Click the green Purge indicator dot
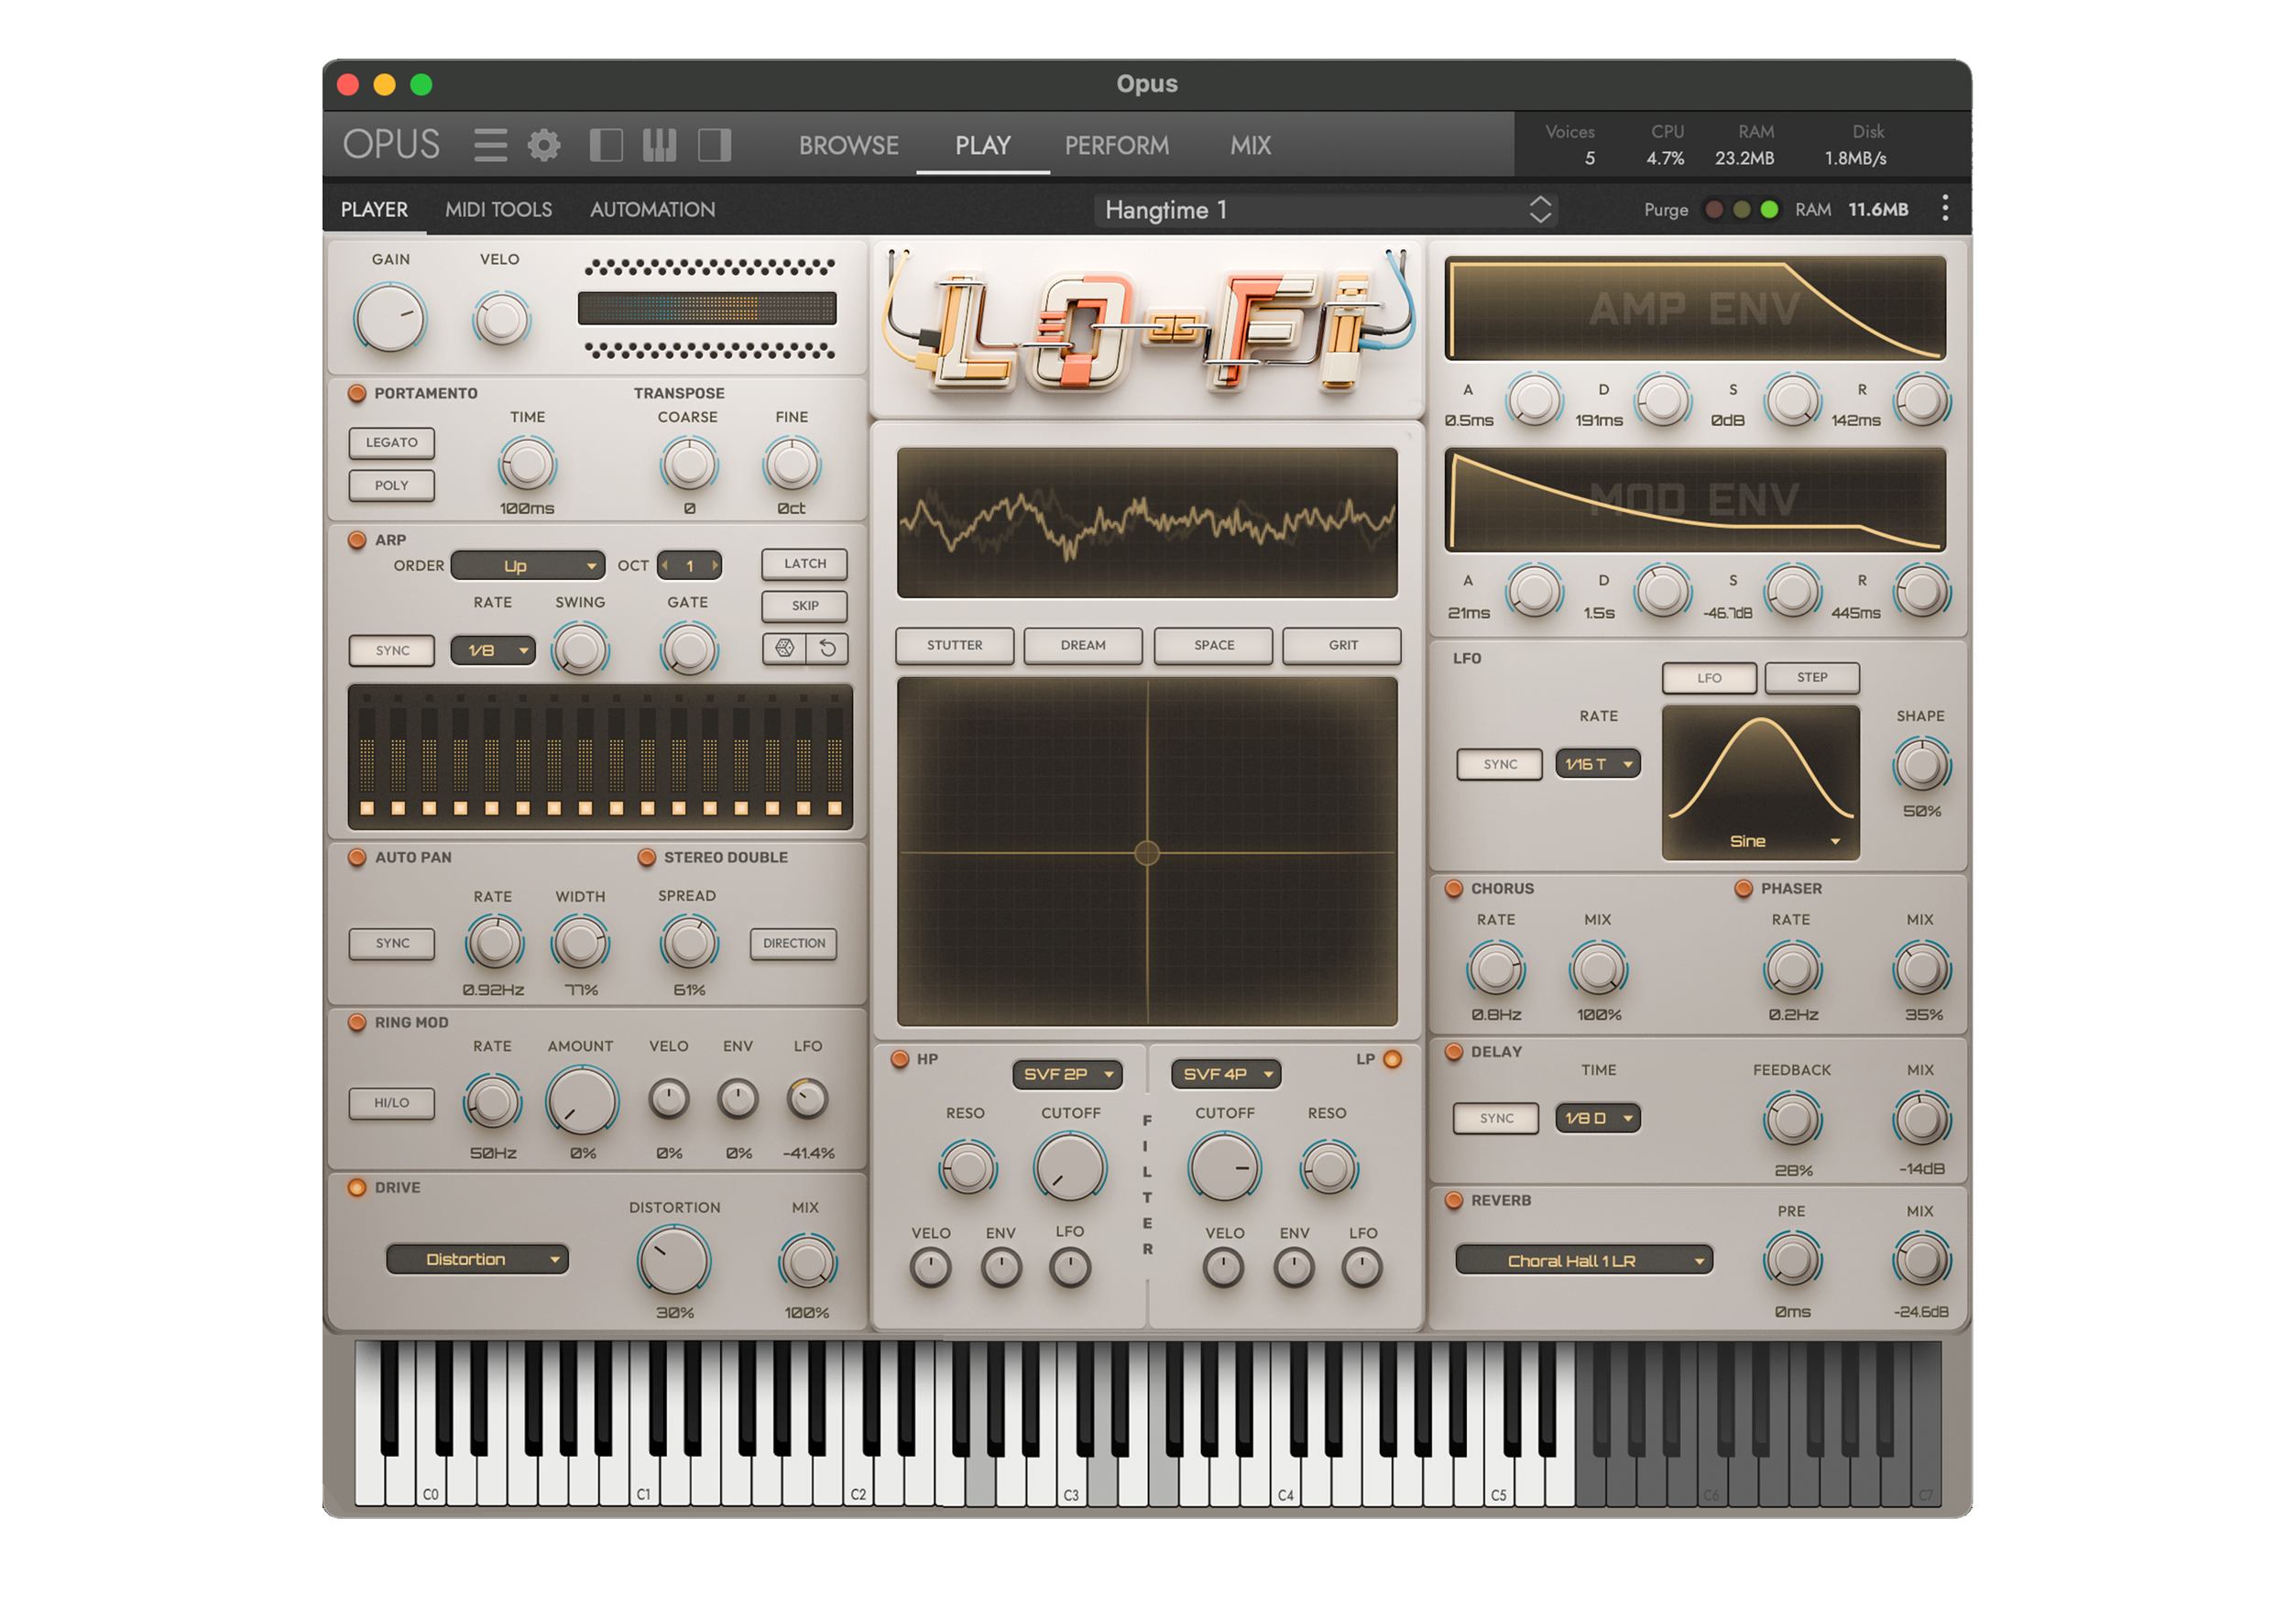 pos(1769,209)
